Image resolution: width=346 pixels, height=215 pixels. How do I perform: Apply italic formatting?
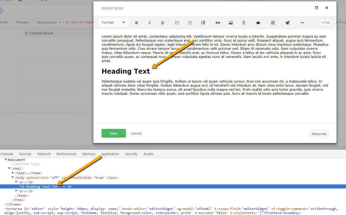point(149,23)
